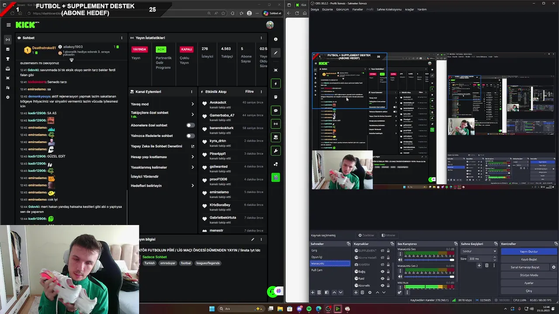
Task: Delete selected scene in OBS Sahneler
Action: 319,293
